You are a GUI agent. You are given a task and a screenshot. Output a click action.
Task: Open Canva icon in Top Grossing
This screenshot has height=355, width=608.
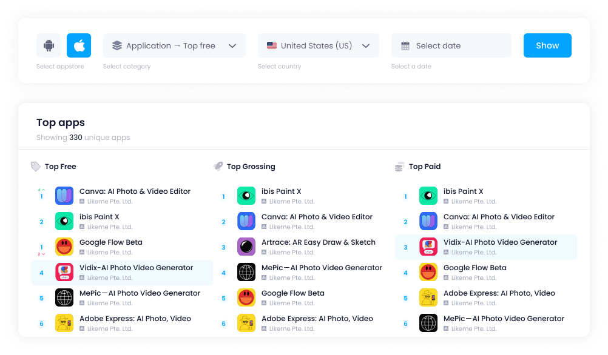(246, 221)
